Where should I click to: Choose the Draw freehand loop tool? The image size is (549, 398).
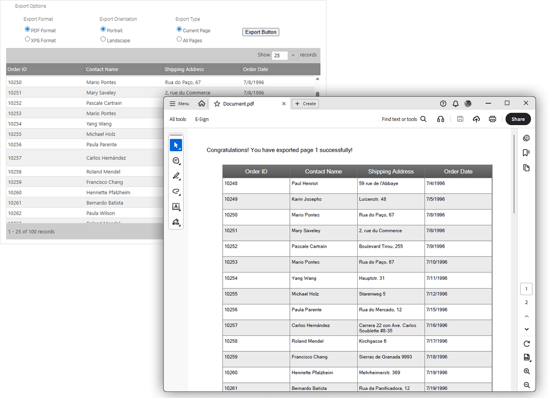176,192
